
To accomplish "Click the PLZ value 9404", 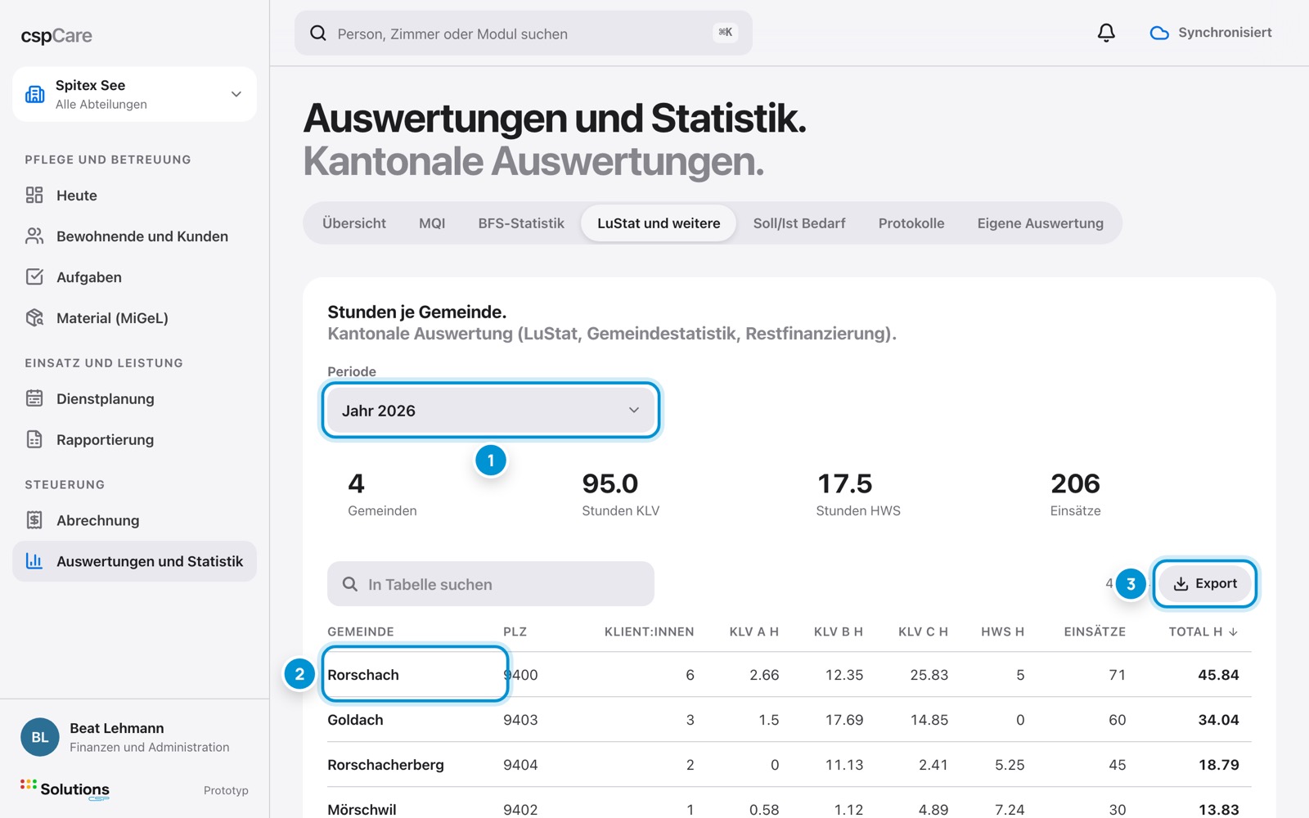I will (x=520, y=765).
